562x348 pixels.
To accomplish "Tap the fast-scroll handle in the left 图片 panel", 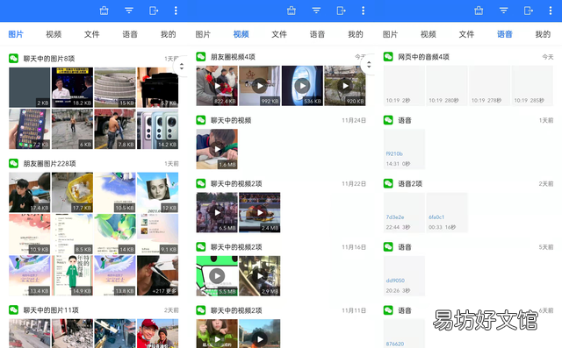I will pyautogui.click(x=182, y=66).
